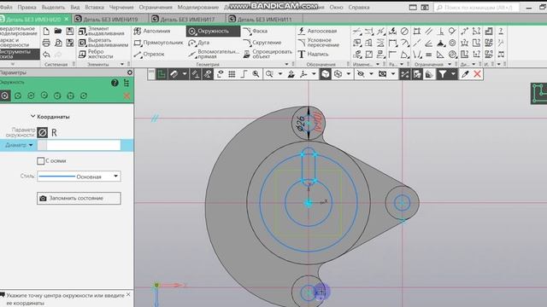Toggle the diameter symbol parameter button
547x307 pixels.
pos(42,133)
